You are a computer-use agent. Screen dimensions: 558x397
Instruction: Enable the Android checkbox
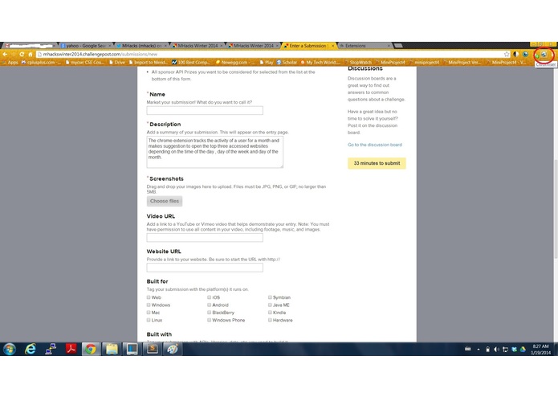coord(209,305)
